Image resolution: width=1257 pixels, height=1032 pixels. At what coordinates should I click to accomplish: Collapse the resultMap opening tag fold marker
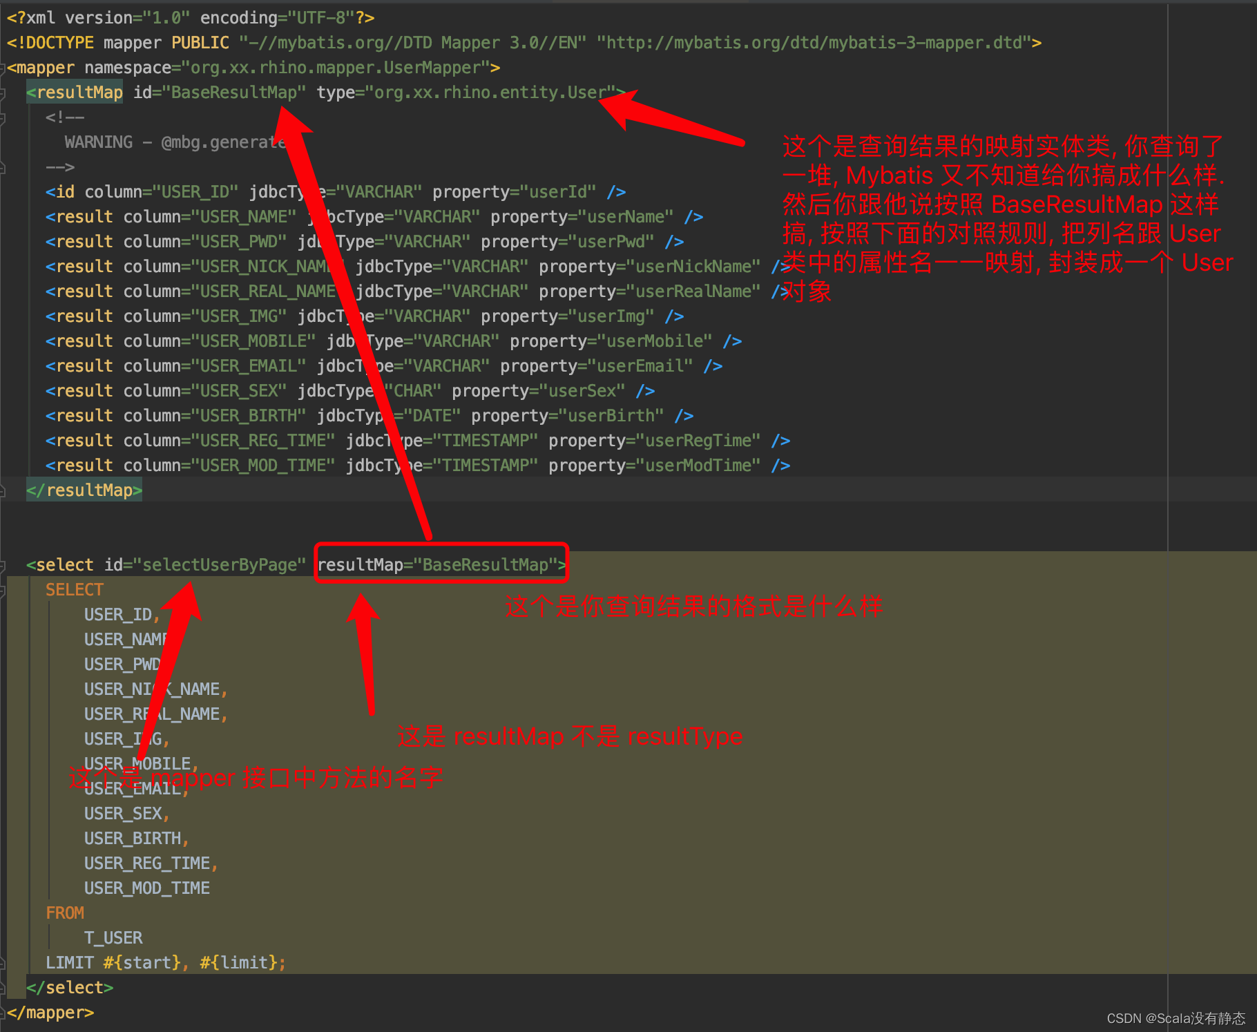3,93
